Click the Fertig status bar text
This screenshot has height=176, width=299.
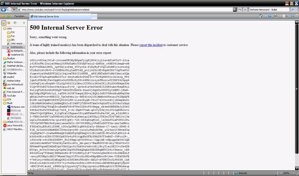pos(30,173)
